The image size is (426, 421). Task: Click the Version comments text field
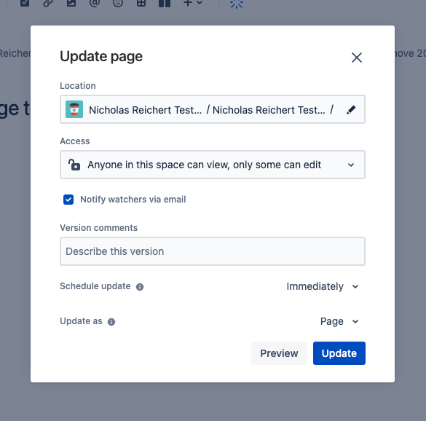click(213, 251)
